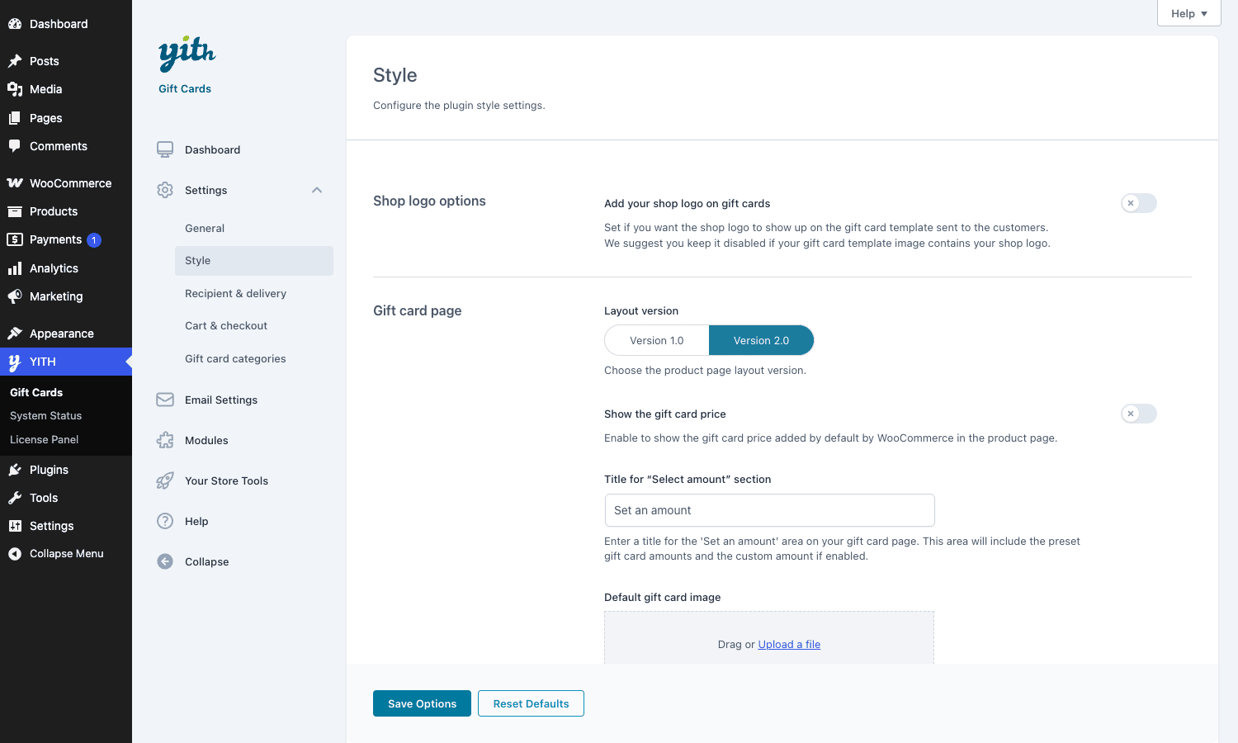This screenshot has height=743, width=1238.
Task: Toggle Show the gift card price
Action: pos(1139,414)
